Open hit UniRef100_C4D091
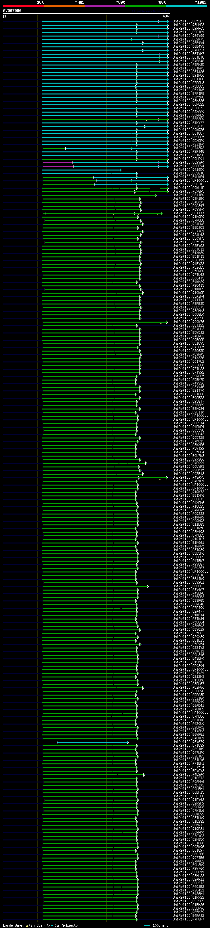 (x=188, y=463)
